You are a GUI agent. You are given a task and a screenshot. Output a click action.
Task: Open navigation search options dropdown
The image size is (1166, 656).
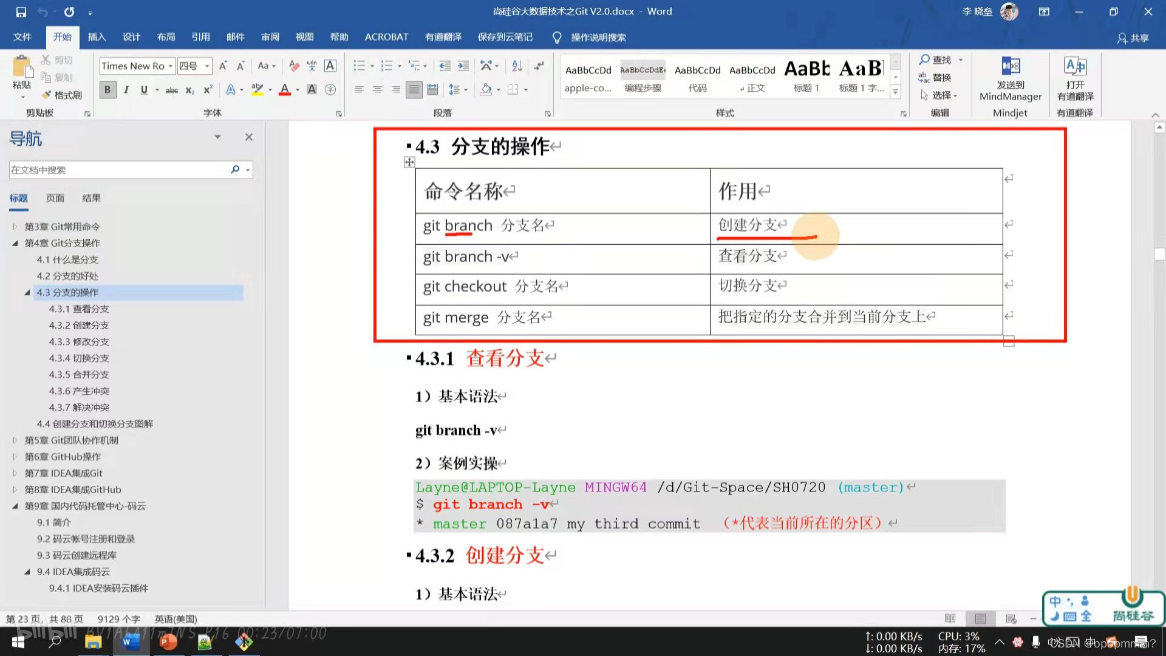(248, 170)
